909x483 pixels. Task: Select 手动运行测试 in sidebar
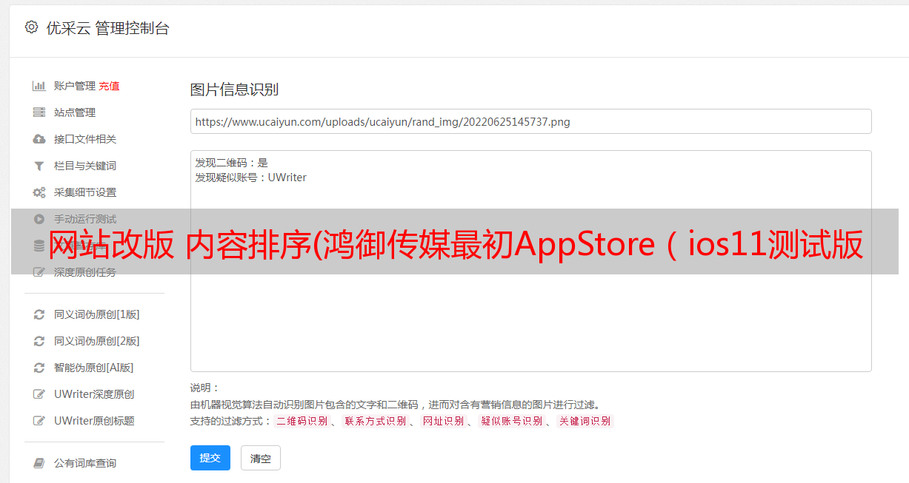84,219
